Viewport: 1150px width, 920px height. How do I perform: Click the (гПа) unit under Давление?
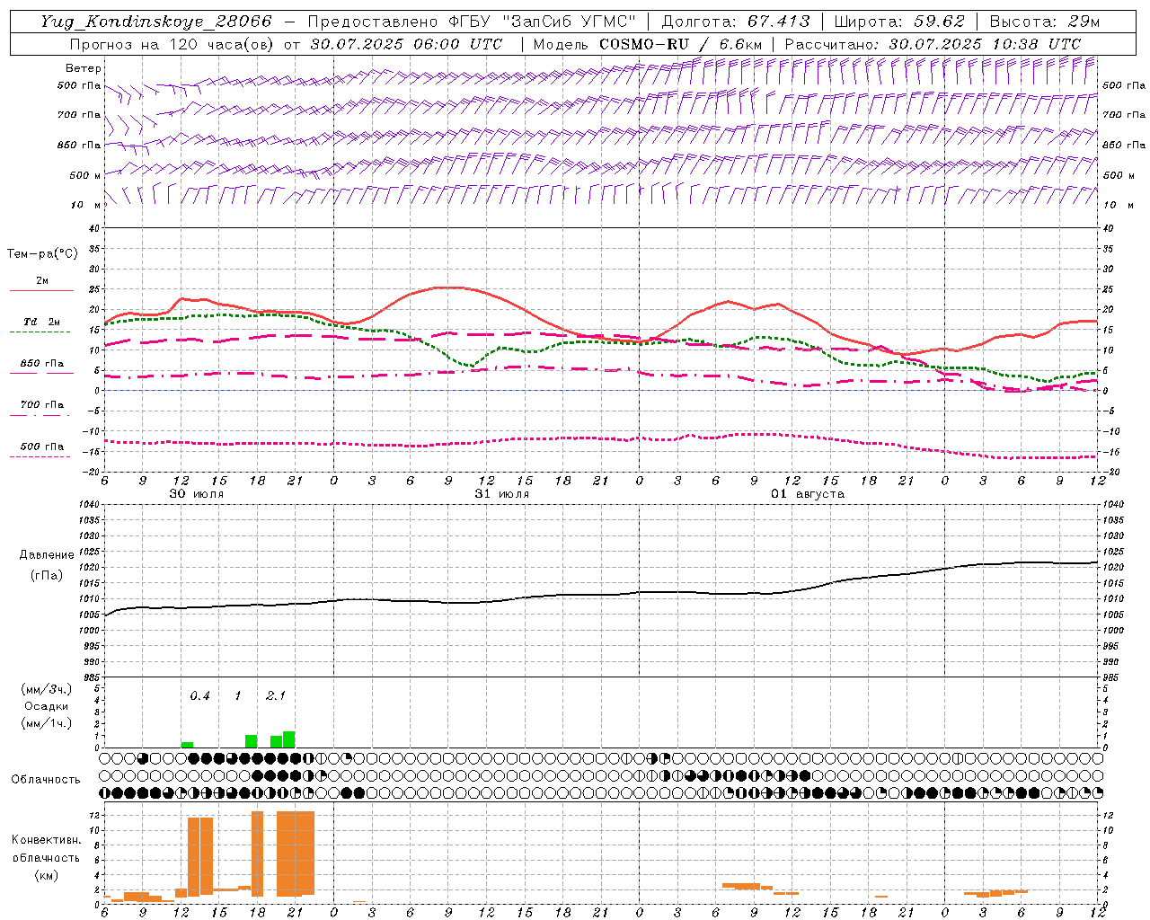pos(46,575)
